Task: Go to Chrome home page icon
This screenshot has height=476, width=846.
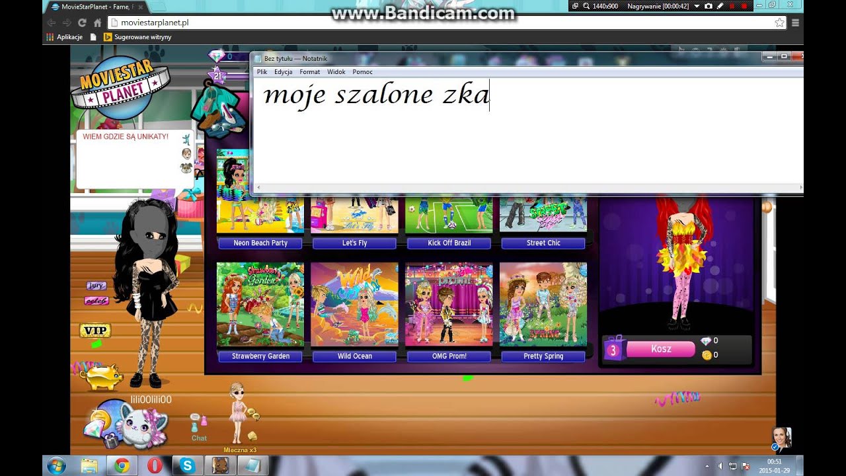Action: click(x=98, y=22)
